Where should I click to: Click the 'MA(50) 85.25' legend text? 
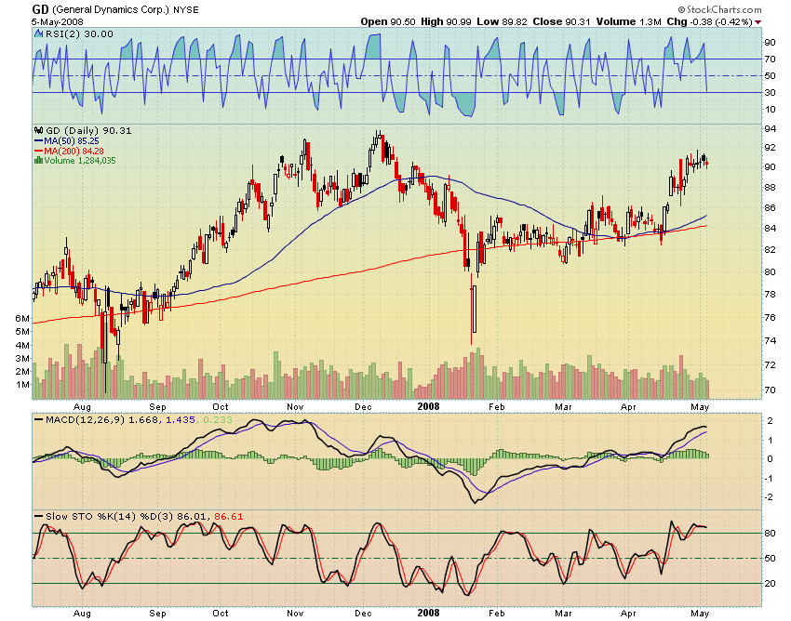(x=72, y=141)
